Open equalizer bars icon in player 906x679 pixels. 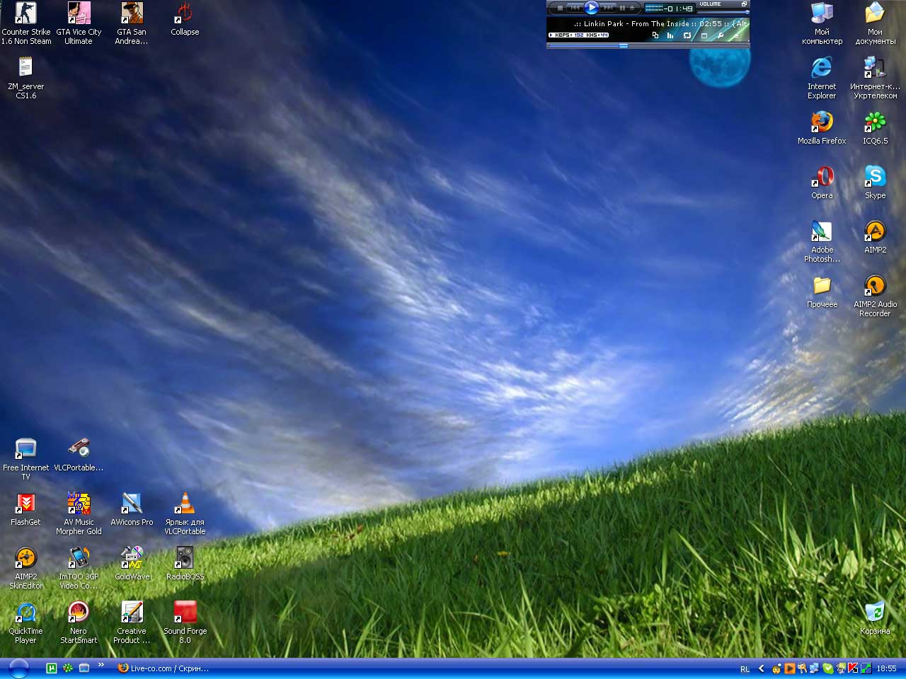coord(670,35)
